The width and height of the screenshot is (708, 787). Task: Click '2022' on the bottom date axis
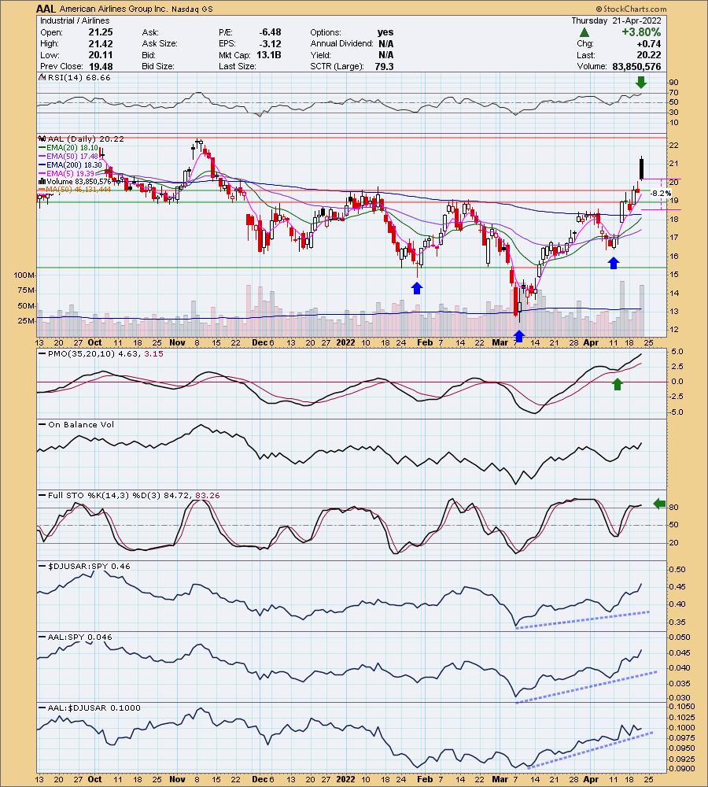345,779
